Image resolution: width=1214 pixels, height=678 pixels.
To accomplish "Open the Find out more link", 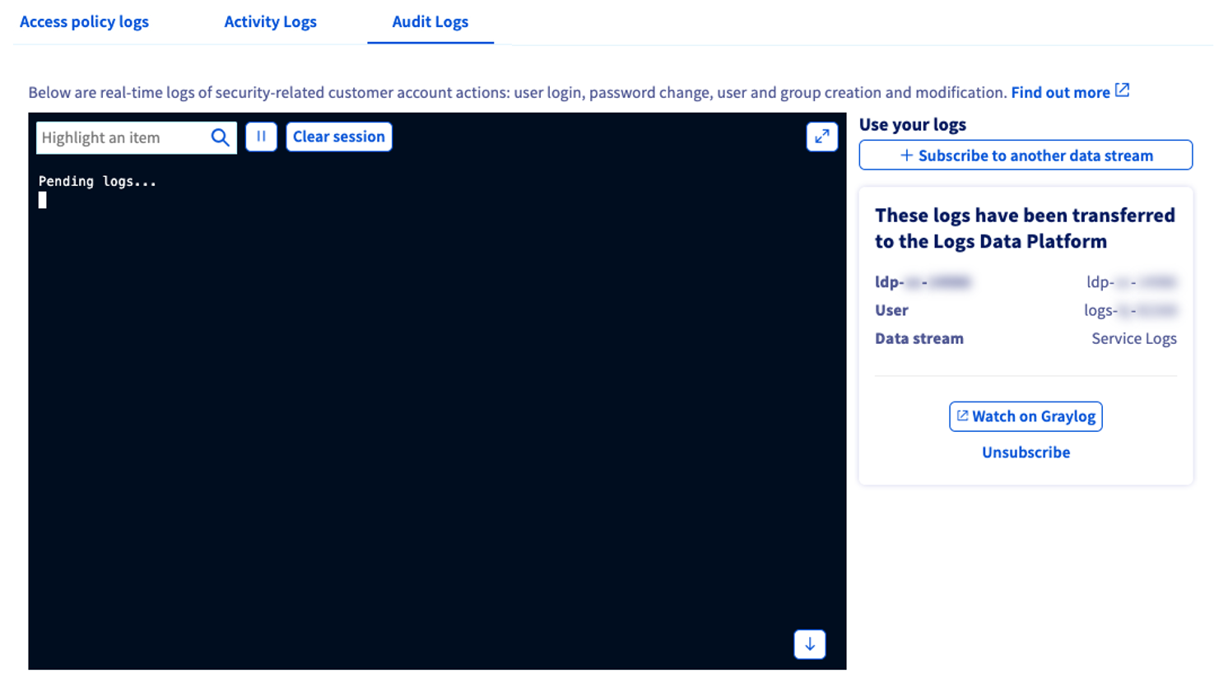I will (1060, 92).
